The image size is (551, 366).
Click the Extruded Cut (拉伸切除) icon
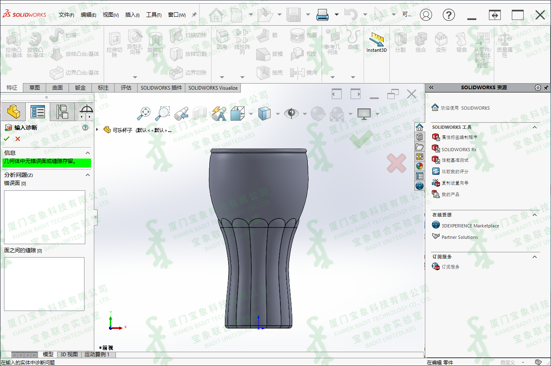pyautogui.click(x=114, y=39)
